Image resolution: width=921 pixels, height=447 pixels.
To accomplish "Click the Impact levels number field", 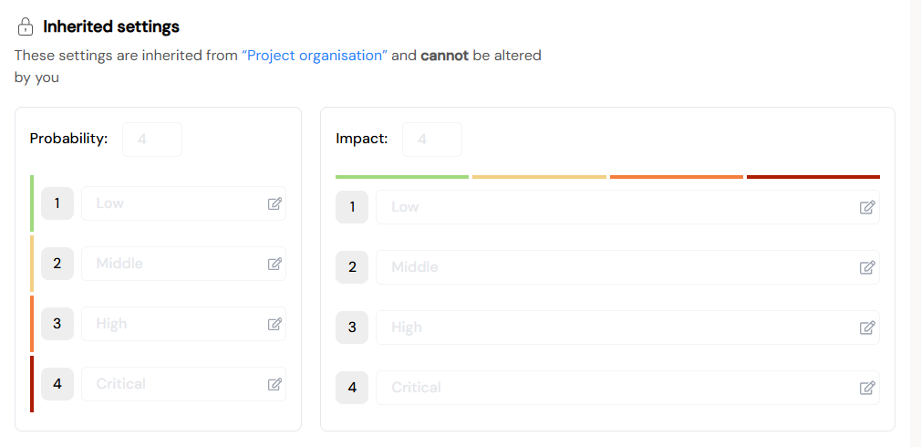I will [x=431, y=140].
